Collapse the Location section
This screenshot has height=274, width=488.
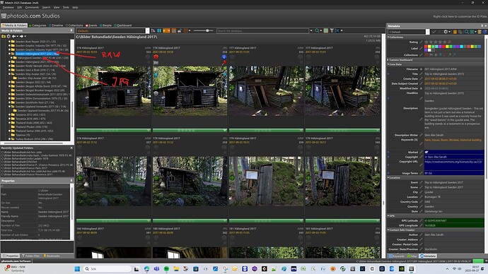pyautogui.click(x=395, y=178)
